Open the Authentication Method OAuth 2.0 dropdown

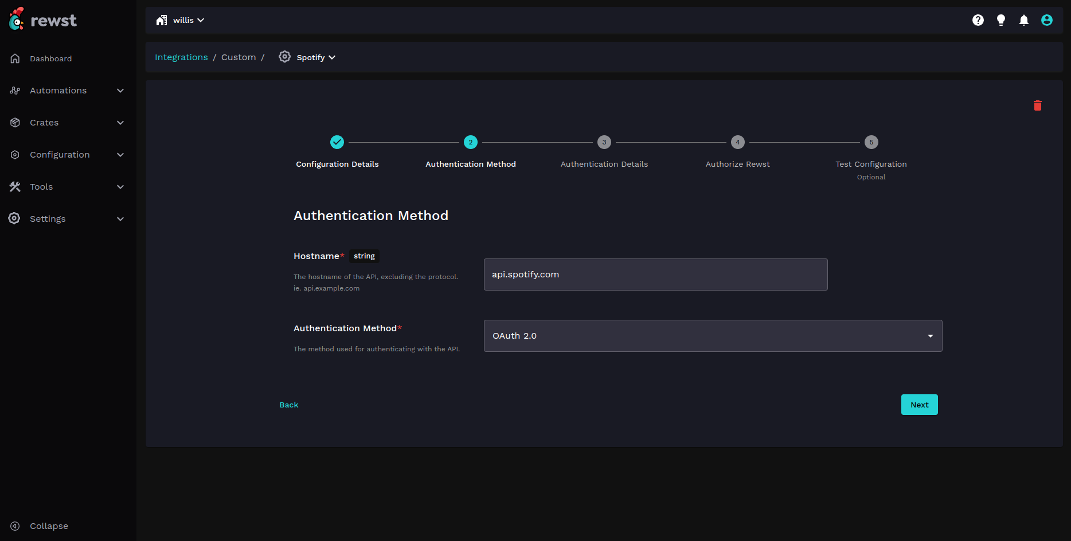click(713, 336)
